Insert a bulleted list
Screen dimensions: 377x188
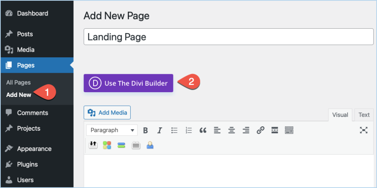[174, 130]
